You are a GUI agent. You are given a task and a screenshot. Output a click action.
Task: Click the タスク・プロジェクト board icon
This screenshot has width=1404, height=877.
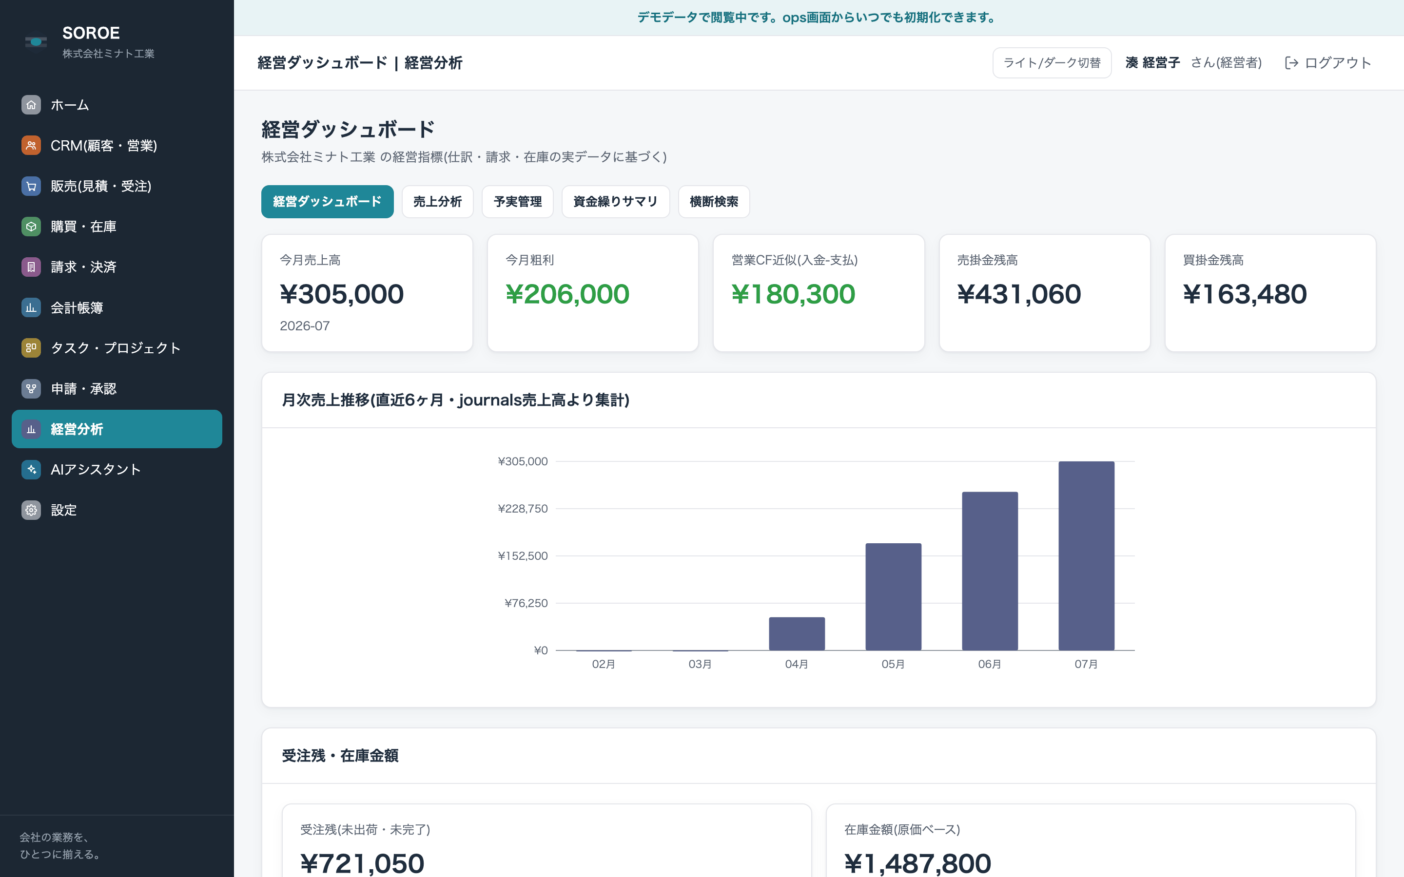tap(31, 348)
